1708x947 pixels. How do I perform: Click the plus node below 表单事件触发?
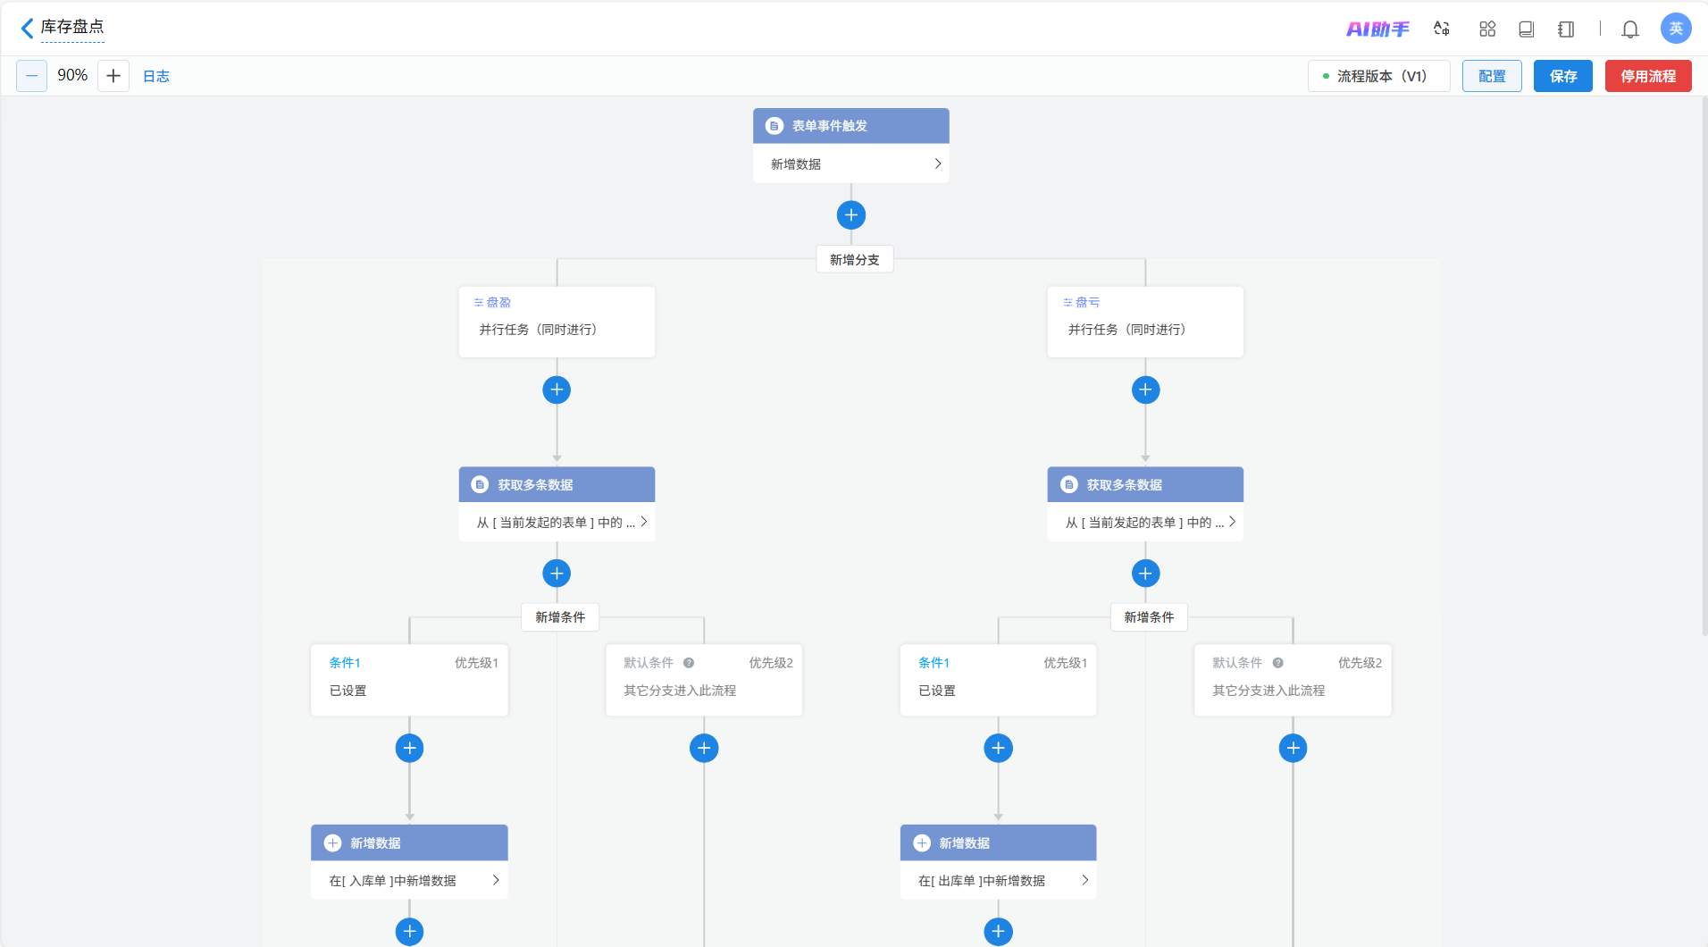(850, 215)
